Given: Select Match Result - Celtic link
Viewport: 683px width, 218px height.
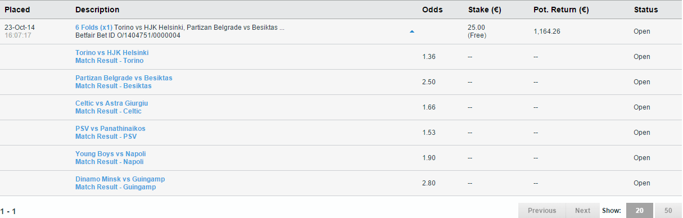Looking at the screenshot, I should pos(108,111).
